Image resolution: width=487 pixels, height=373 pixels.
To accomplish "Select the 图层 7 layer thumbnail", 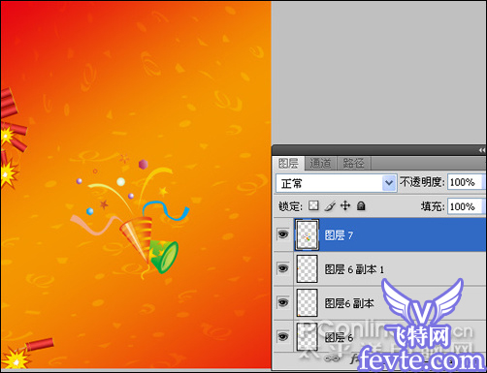I will [x=307, y=234].
